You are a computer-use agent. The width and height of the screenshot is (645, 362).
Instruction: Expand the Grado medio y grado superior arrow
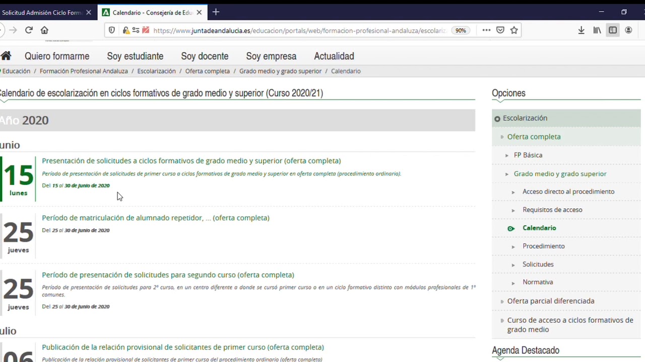tap(507, 174)
